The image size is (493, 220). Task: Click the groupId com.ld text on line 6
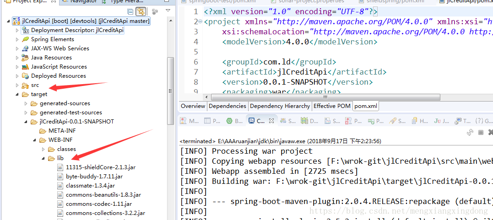(x=276, y=62)
